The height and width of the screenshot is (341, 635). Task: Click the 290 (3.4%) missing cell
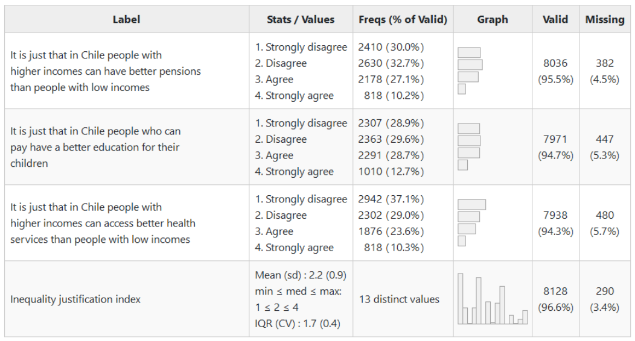(604, 299)
